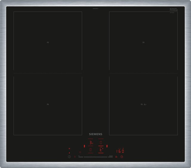Tap the child lock icon beside power
Screen dimensions: 191x168
pos(75,157)
